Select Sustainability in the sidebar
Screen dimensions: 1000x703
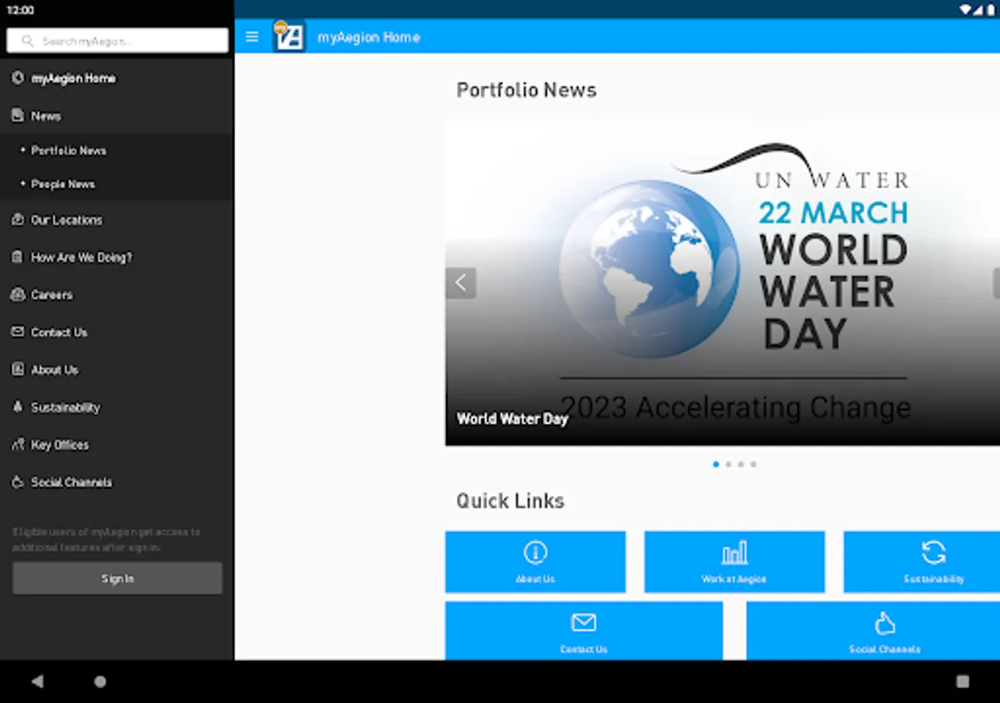pos(117,407)
